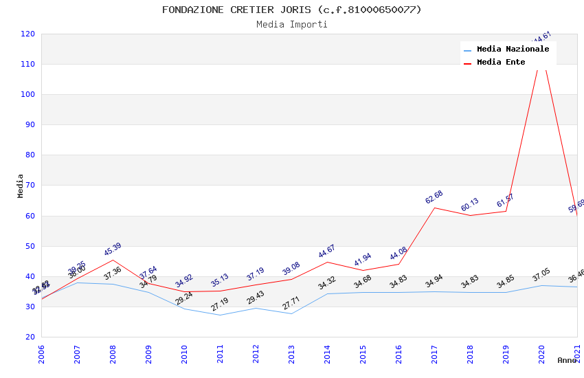Select the Media Nazionale legend label
584x378 pixels.
(x=513, y=49)
